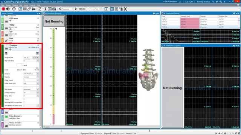Click the info circle icon in toolbar
The height and width of the screenshot is (135, 241).
pyautogui.click(x=45, y=9)
